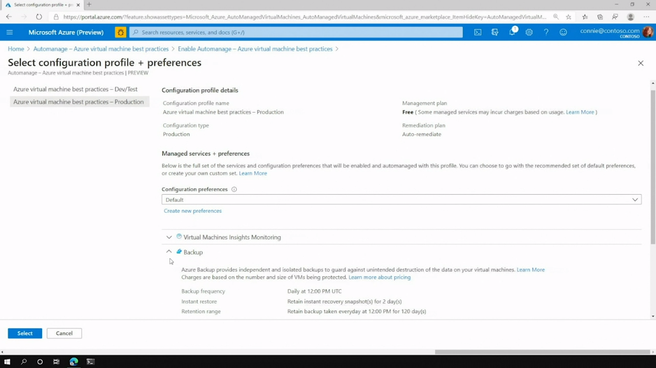Open Automanage best practices breadcrumb
This screenshot has width=656, height=368.
101,49
